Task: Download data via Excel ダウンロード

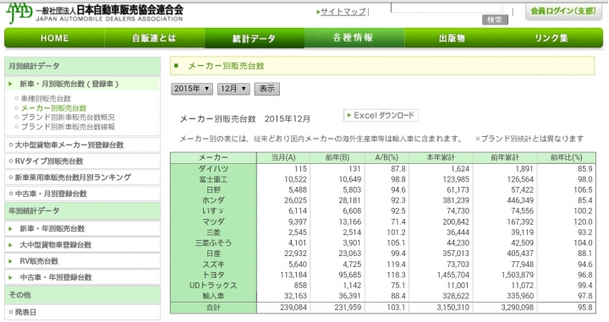Action: coord(381,115)
